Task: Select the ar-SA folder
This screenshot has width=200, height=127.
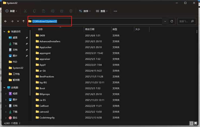Action: [x=41, y=70]
